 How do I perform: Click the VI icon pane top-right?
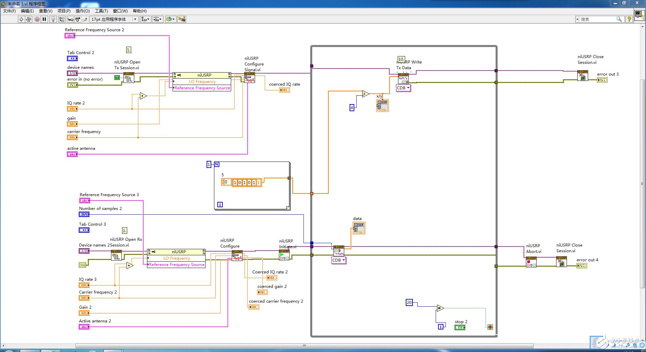click(639, 15)
